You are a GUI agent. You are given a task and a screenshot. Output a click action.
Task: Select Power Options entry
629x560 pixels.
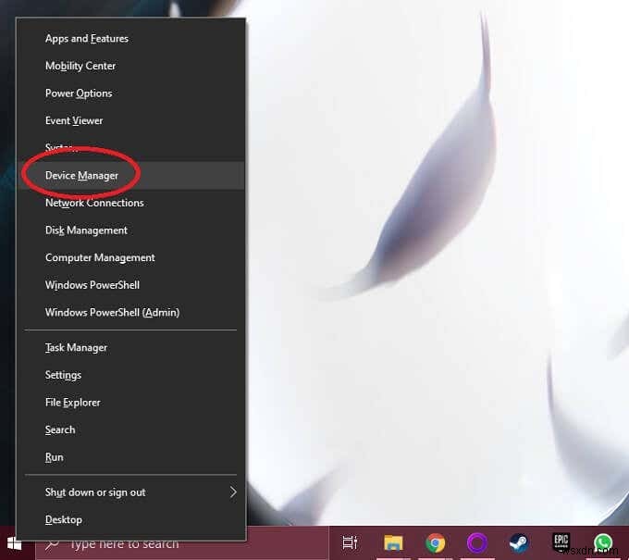tap(130, 93)
